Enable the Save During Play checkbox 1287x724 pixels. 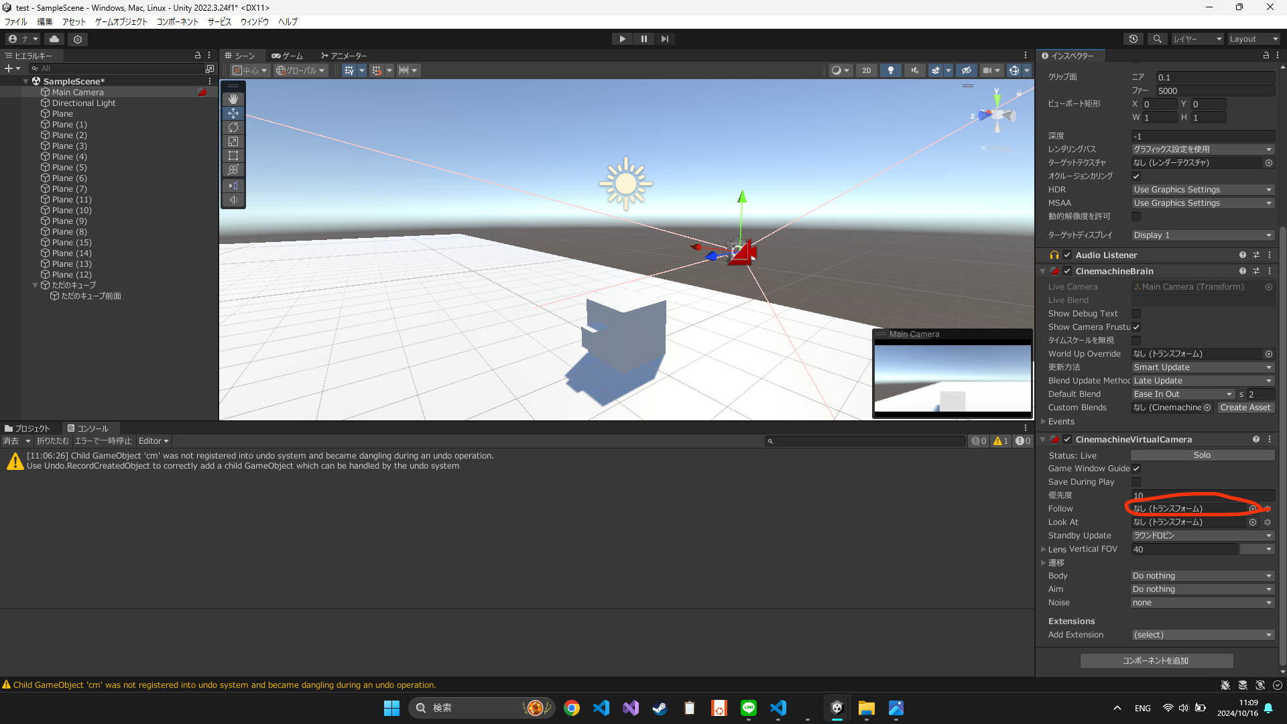pyautogui.click(x=1136, y=482)
